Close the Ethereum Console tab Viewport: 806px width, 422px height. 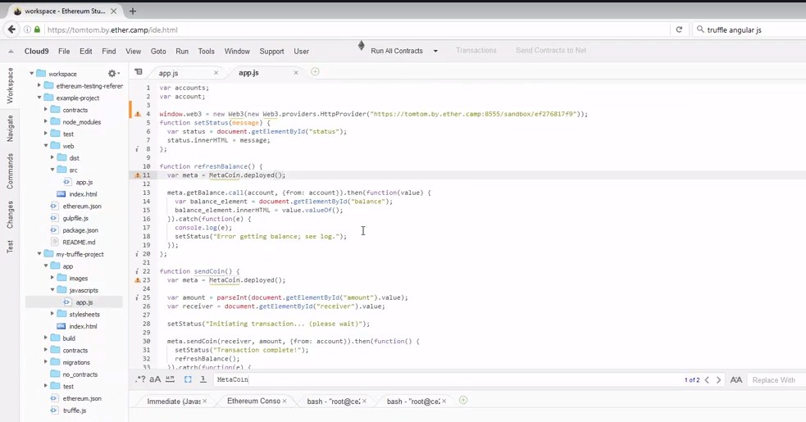(285, 401)
